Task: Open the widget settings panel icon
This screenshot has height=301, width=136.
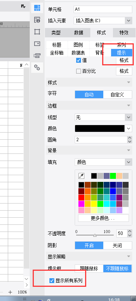Action: pos(37,44)
